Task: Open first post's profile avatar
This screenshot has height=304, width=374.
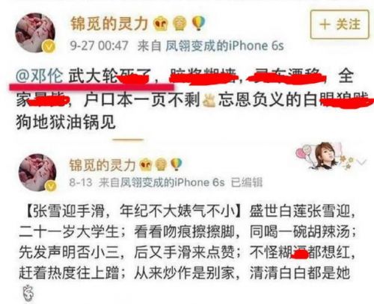Action: coord(35,33)
